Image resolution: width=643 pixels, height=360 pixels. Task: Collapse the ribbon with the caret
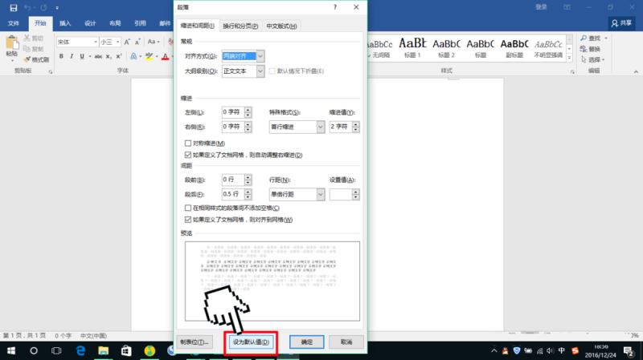coord(636,72)
